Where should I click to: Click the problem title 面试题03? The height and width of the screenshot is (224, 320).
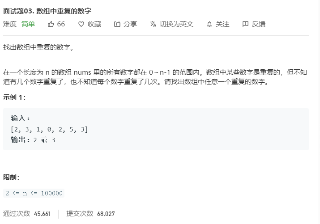point(47,11)
